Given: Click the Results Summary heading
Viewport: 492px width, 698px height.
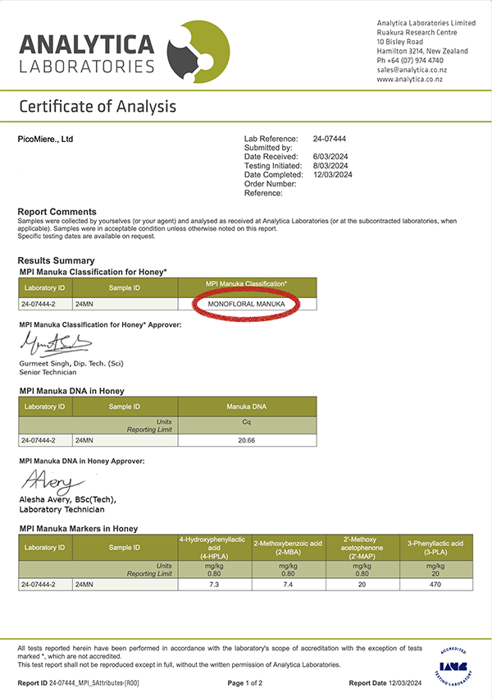Looking at the screenshot, I should coord(56,261).
